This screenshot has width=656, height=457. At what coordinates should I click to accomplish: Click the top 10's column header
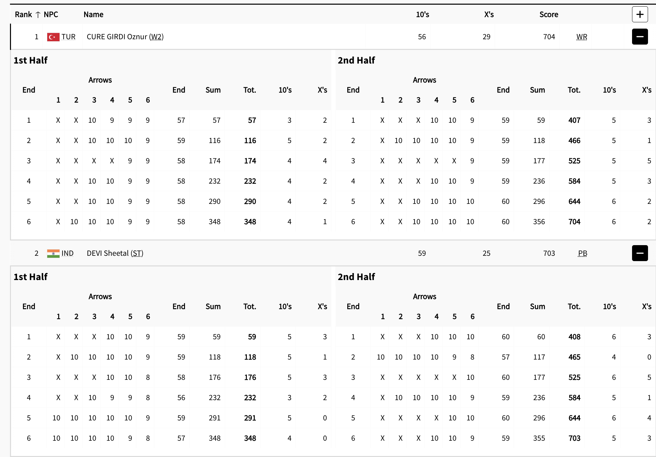pyautogui.click(x=422, y=15)
